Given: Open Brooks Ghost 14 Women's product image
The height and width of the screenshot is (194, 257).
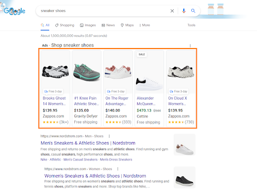Looking at the screenshot, I should [x=55, y=71].
